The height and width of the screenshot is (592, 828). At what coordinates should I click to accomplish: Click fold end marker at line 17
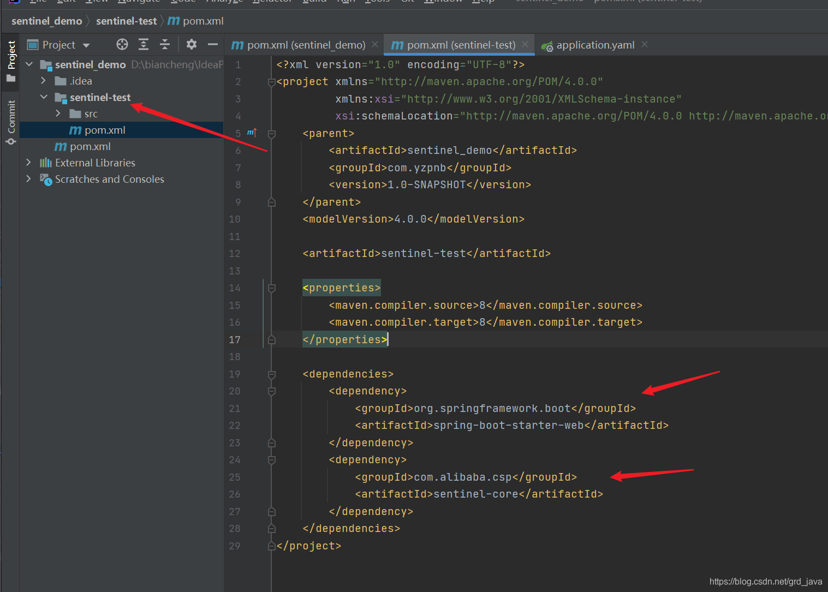(x=271, y=340)
